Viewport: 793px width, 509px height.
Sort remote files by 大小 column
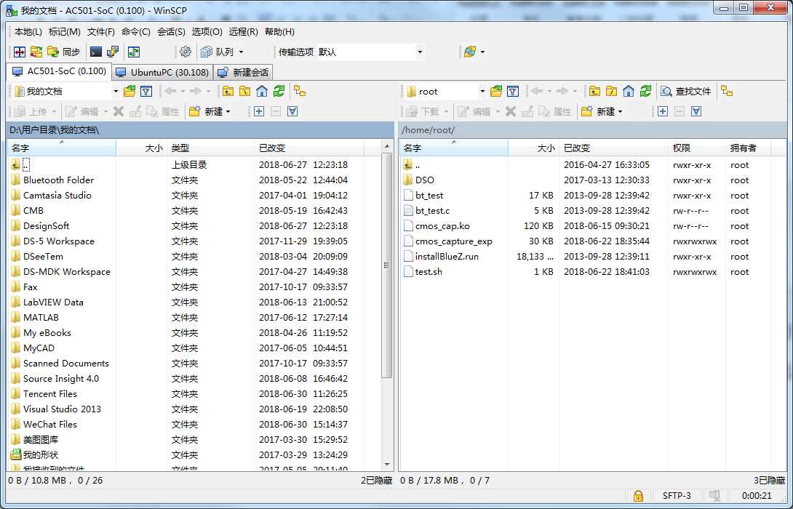(x=533, y=148)
